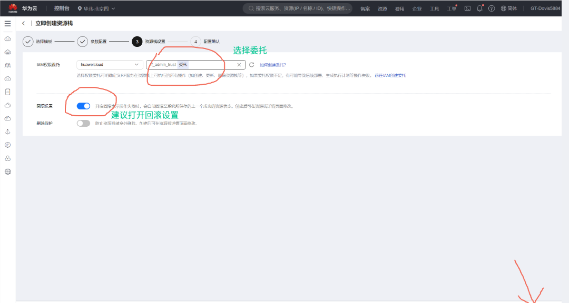Image resolution: width=569 pixels, height=303 pixels.
Task: Click the 如何创建委托? help link
Action: coord(273,65)
